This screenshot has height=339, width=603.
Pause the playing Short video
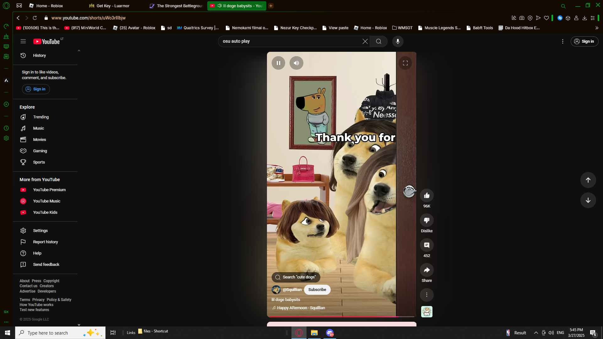pyautogui.click(x=278, y=63)
